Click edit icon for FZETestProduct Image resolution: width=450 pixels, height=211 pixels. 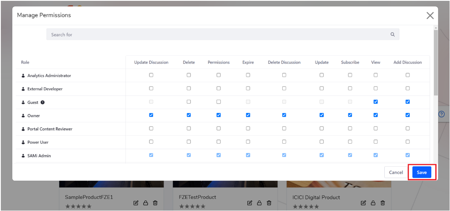tap(250, 203)
